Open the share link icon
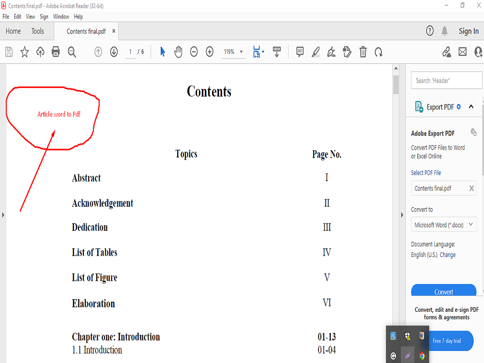The height and width of the screenshot is (363, 484). pos(447,51)
